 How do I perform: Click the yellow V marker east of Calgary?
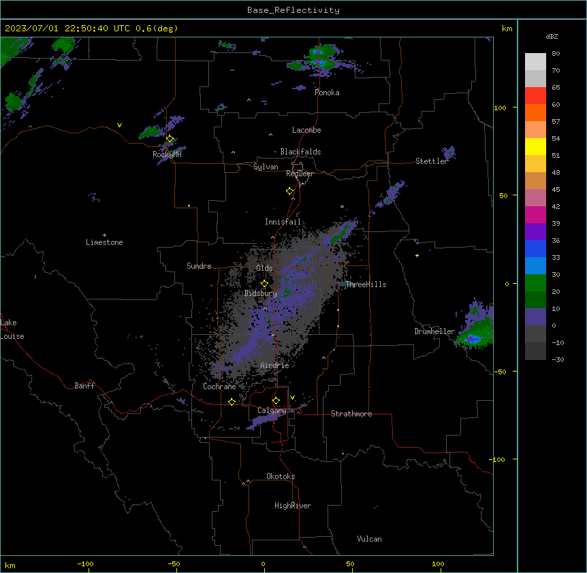pos(292,397)
